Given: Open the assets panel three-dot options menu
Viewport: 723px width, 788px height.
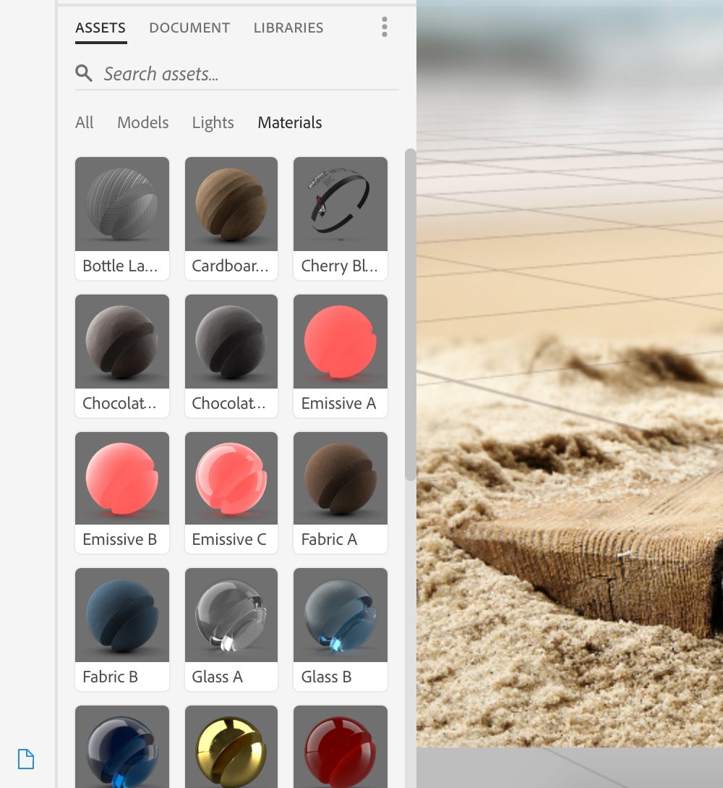Looking at the screenshot, I should pos(385,27).
